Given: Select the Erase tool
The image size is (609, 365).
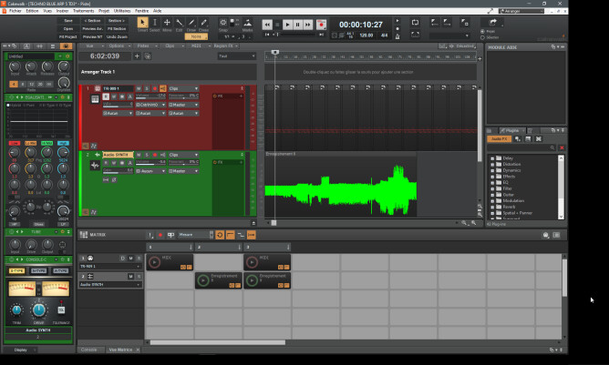Looking at the screenshot, I should pyautogui.click(x=203, y=23).
